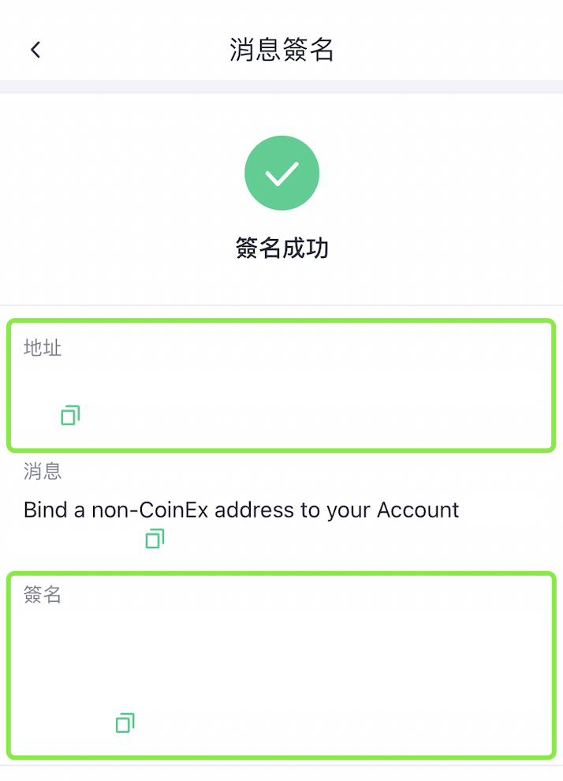Viewport: 563px width, 781px height.
Task: Go back using the header arrow
Action: click(35, 50)
